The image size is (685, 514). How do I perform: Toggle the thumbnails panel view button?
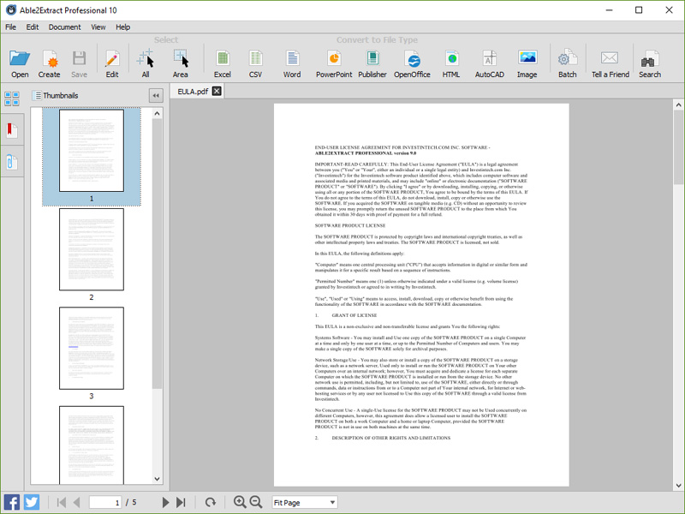pos(12,99)
